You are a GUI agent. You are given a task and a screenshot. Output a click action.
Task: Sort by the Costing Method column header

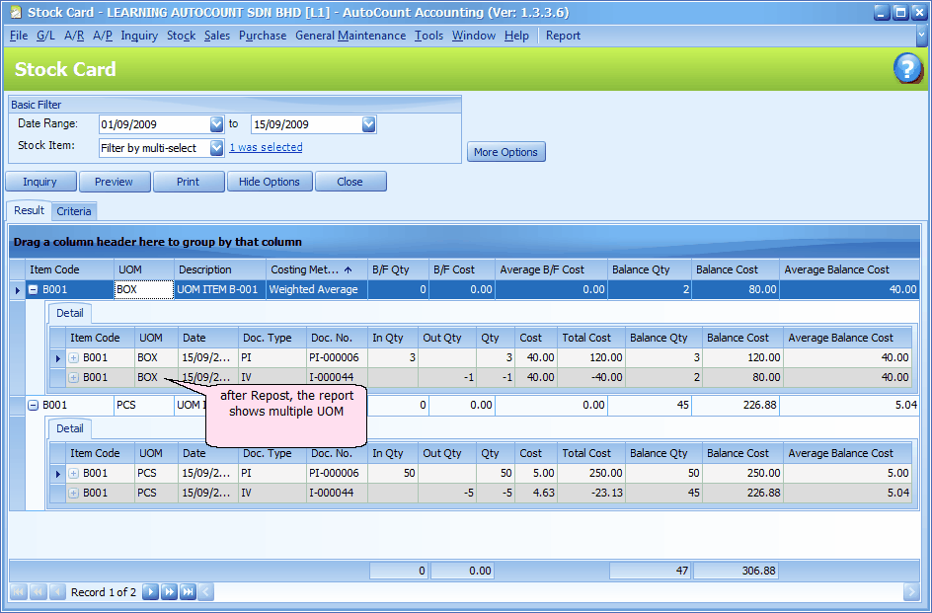point(310,269)
